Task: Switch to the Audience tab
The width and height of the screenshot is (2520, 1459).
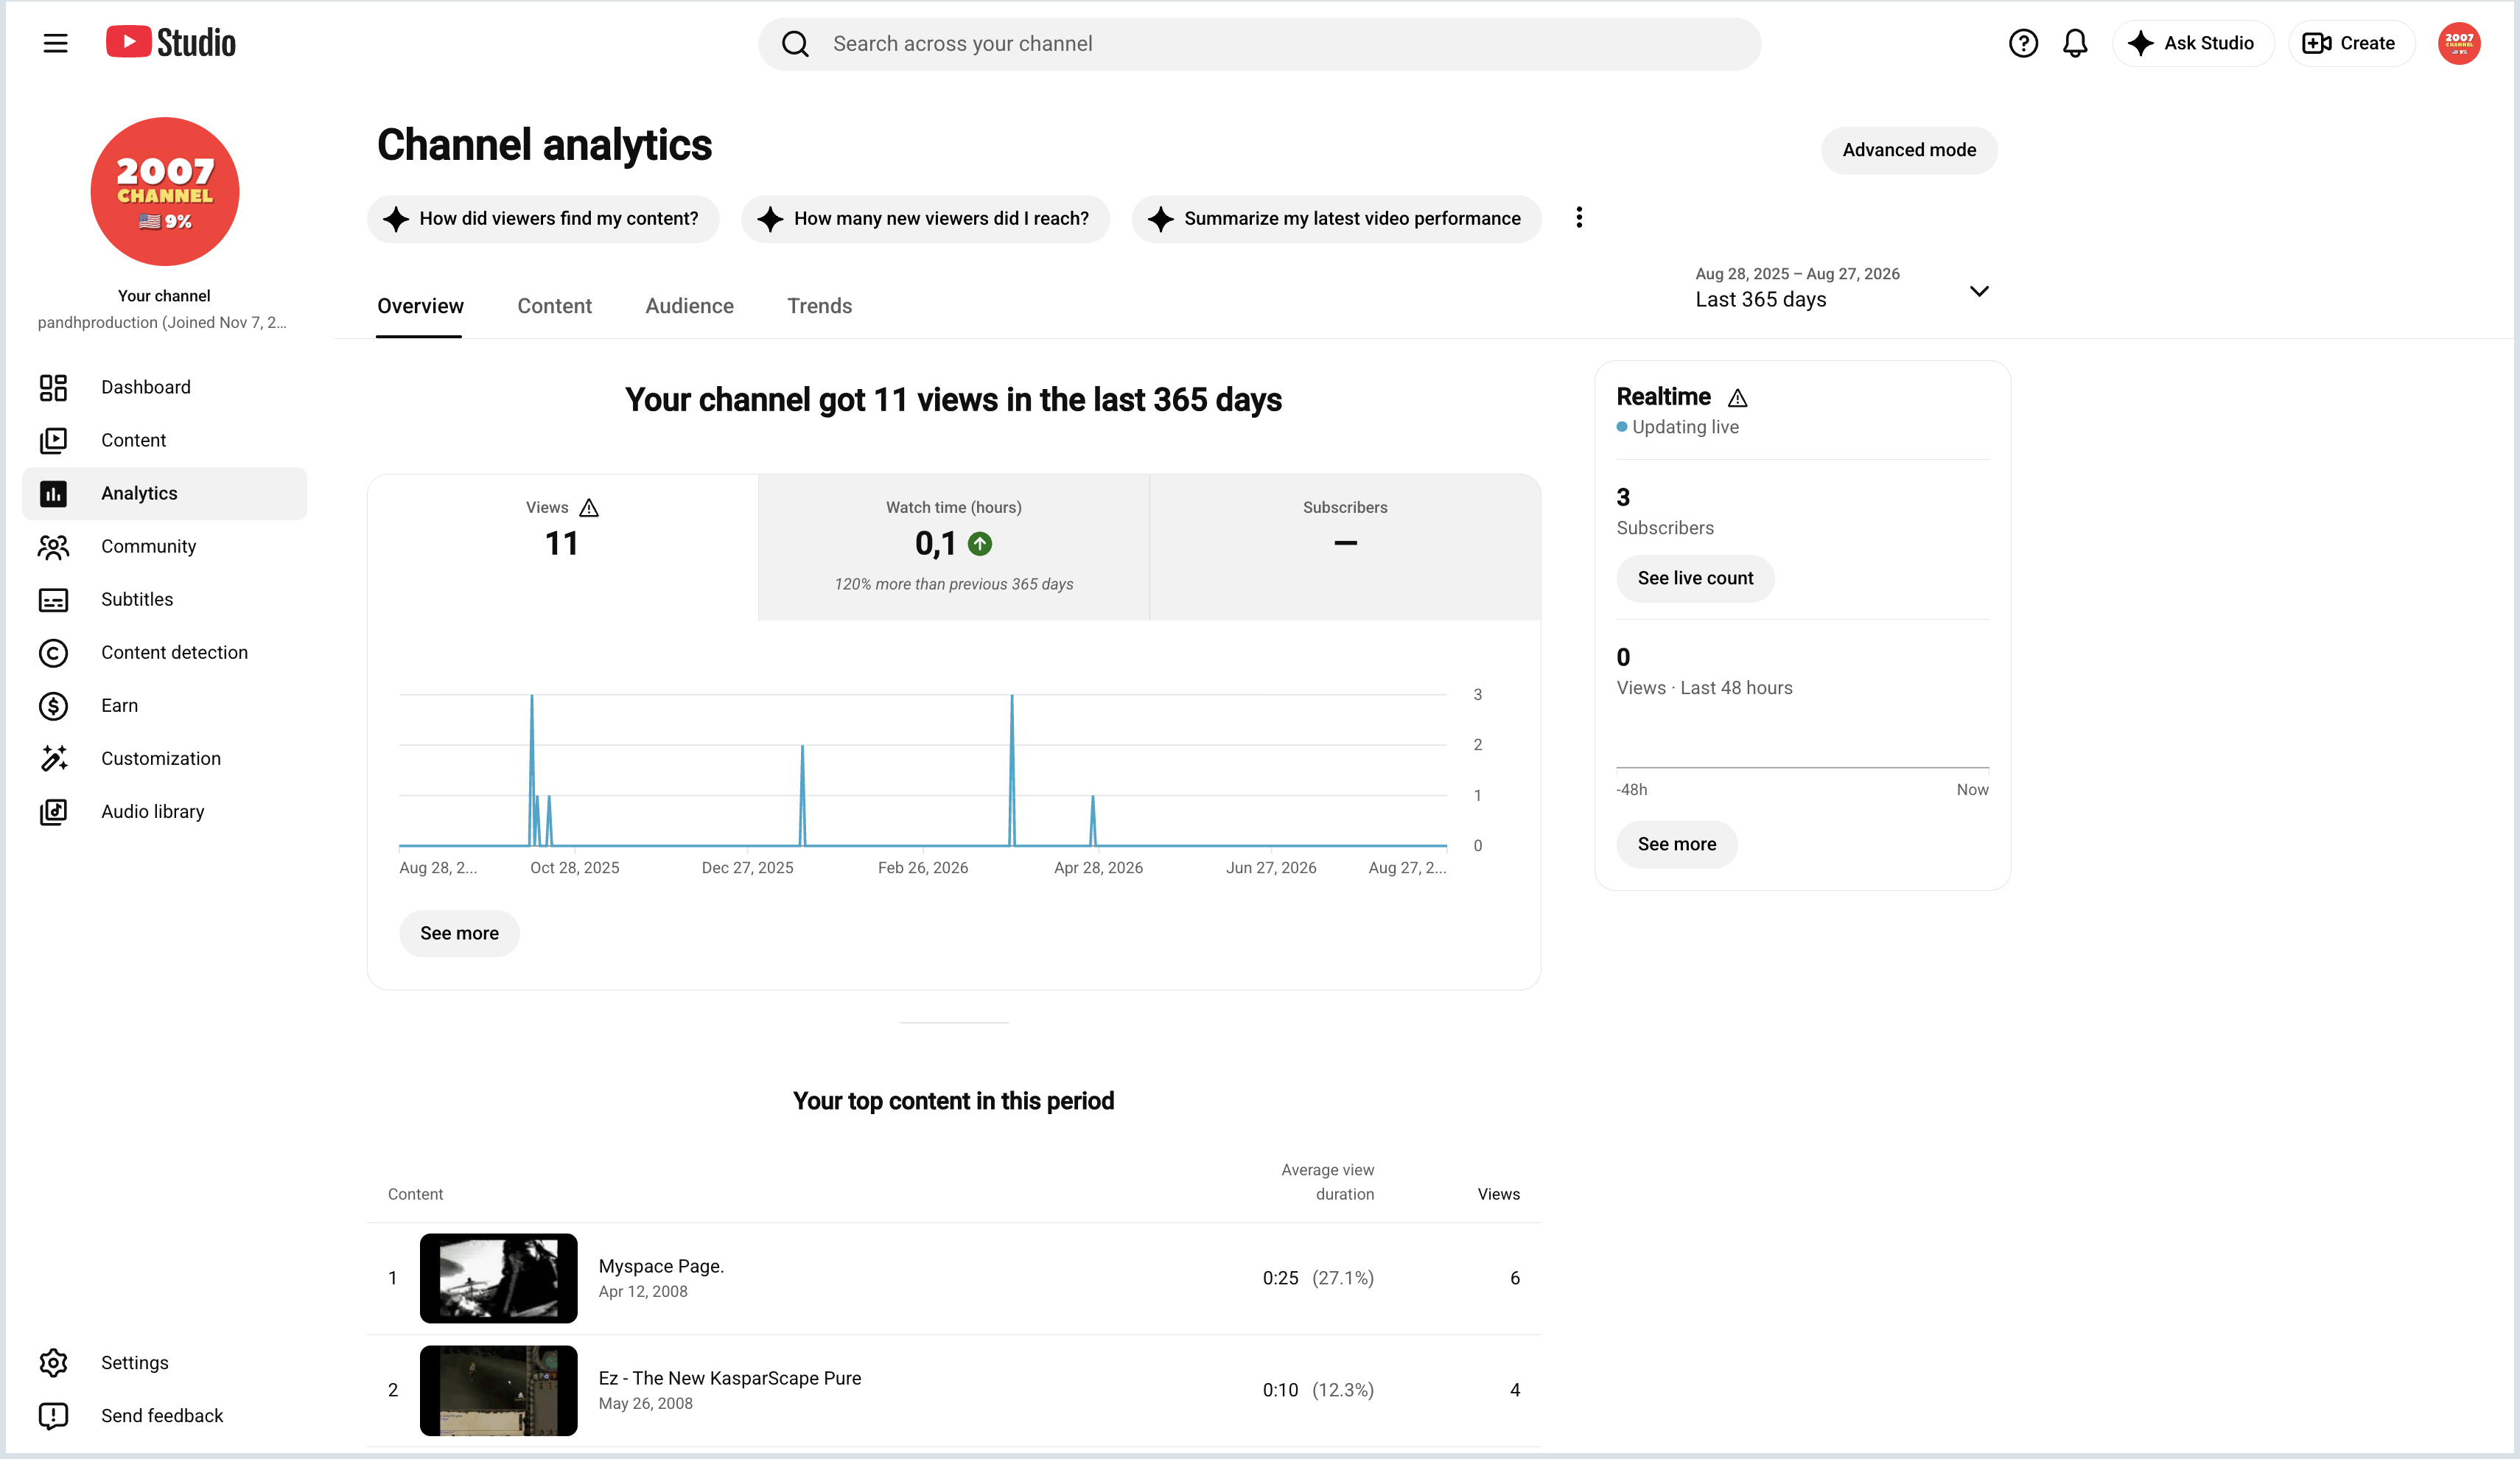Action: tap(689, 306)
